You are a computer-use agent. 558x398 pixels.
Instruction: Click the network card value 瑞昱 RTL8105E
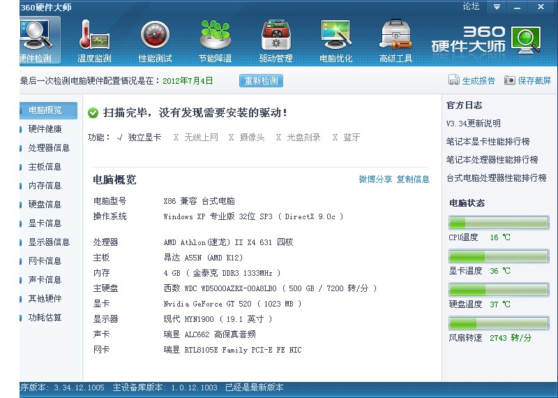[x=232, y=350]
